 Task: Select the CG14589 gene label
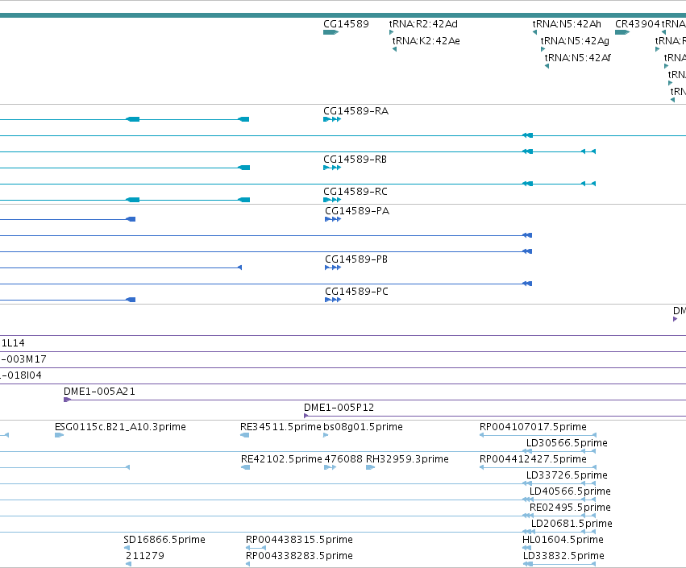coord(346,24)
